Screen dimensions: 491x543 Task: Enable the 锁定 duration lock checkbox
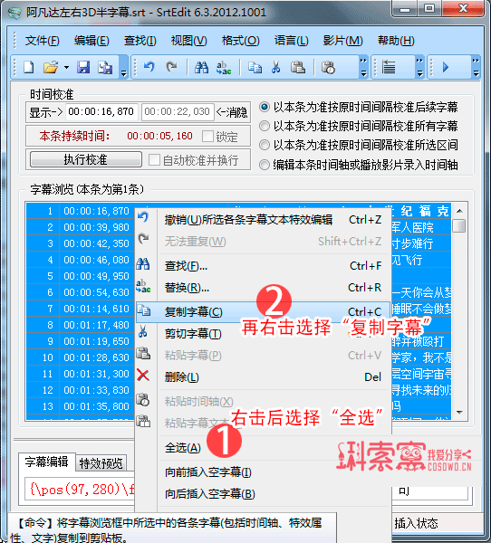click(x=207, y=136)
